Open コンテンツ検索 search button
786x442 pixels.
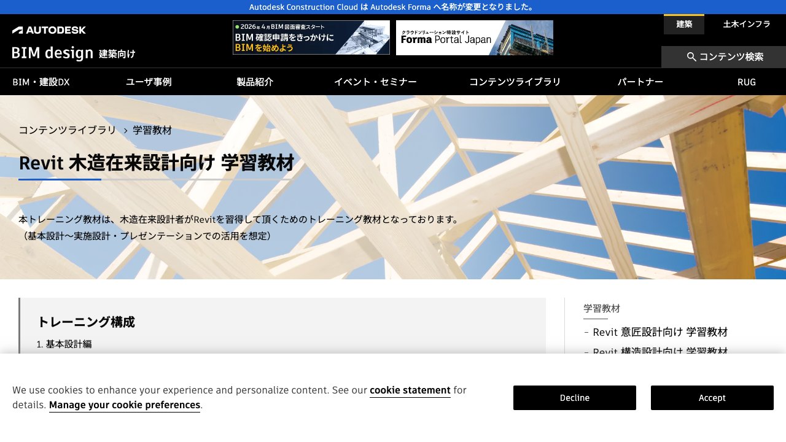[723, 57]
